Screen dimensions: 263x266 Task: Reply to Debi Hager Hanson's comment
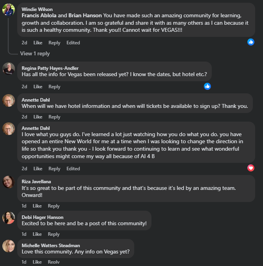pos(54,234)
